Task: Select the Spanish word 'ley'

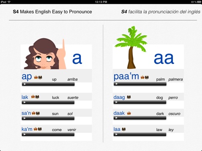Action: [x=171, y=130]
